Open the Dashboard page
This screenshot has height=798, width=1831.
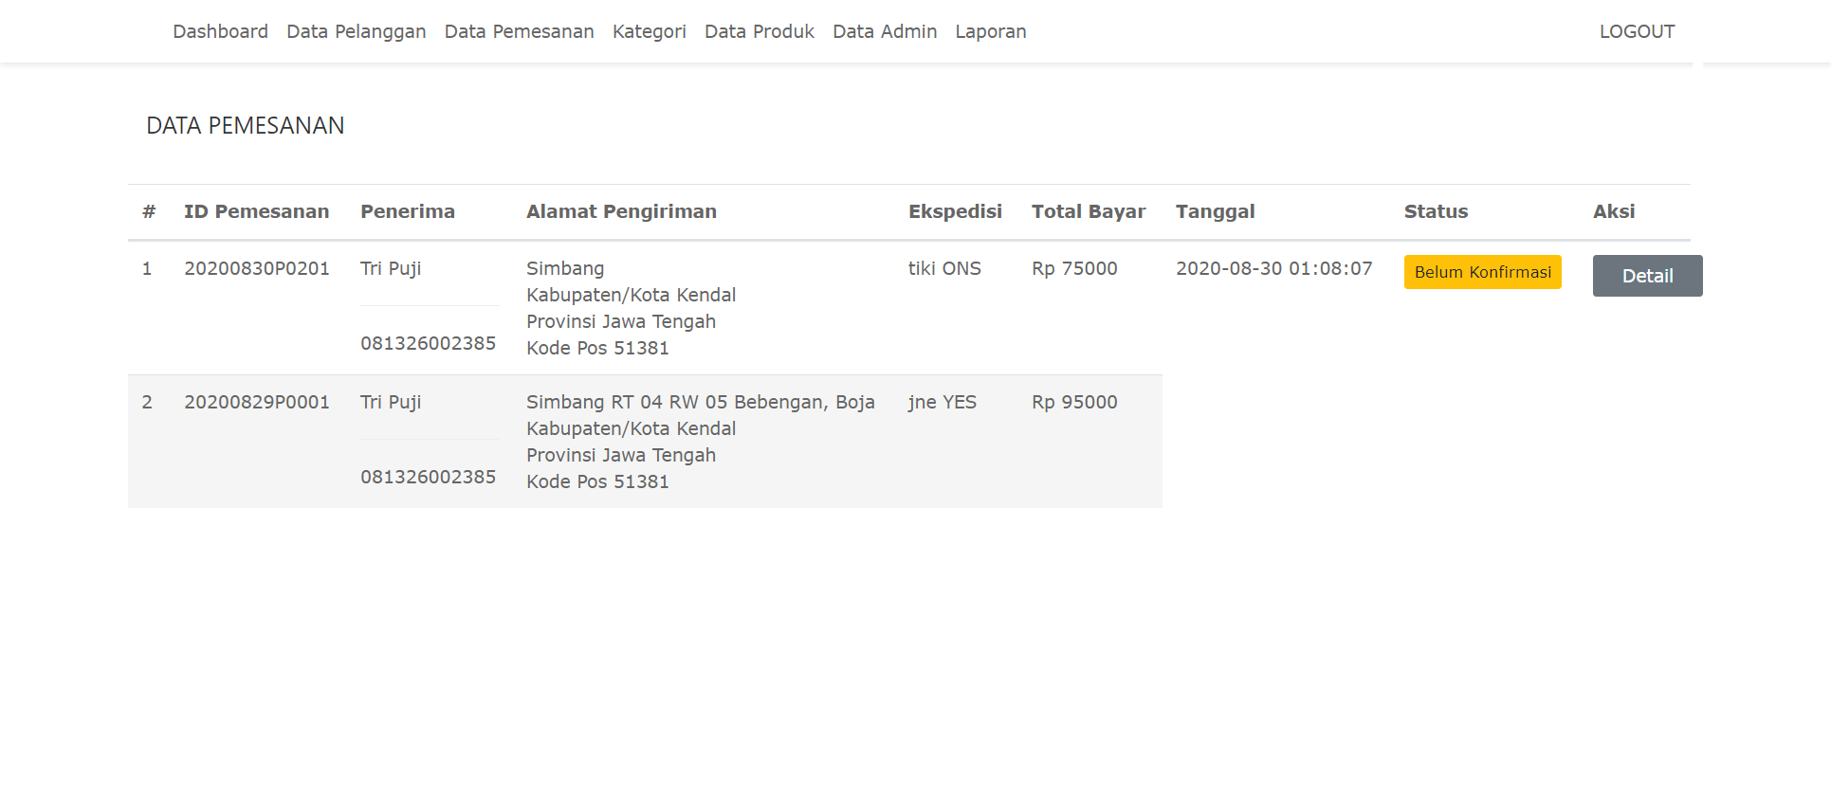[220, 31]
